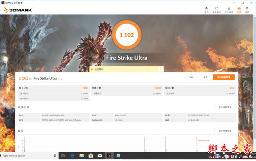
Task: Click the Intel UHD Graphics 630 GPU value
Action: [x=53, y=115]
